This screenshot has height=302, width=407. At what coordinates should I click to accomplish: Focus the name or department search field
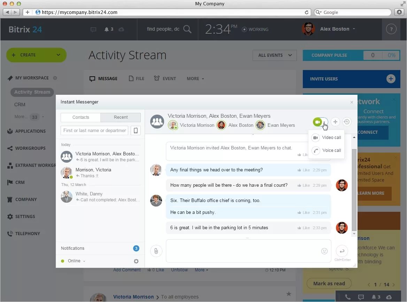pyautogui.click(x=94, y=130)
